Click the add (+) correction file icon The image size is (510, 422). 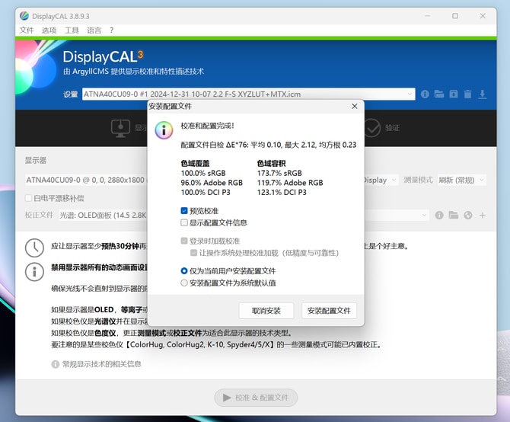(x=482, y=216)
